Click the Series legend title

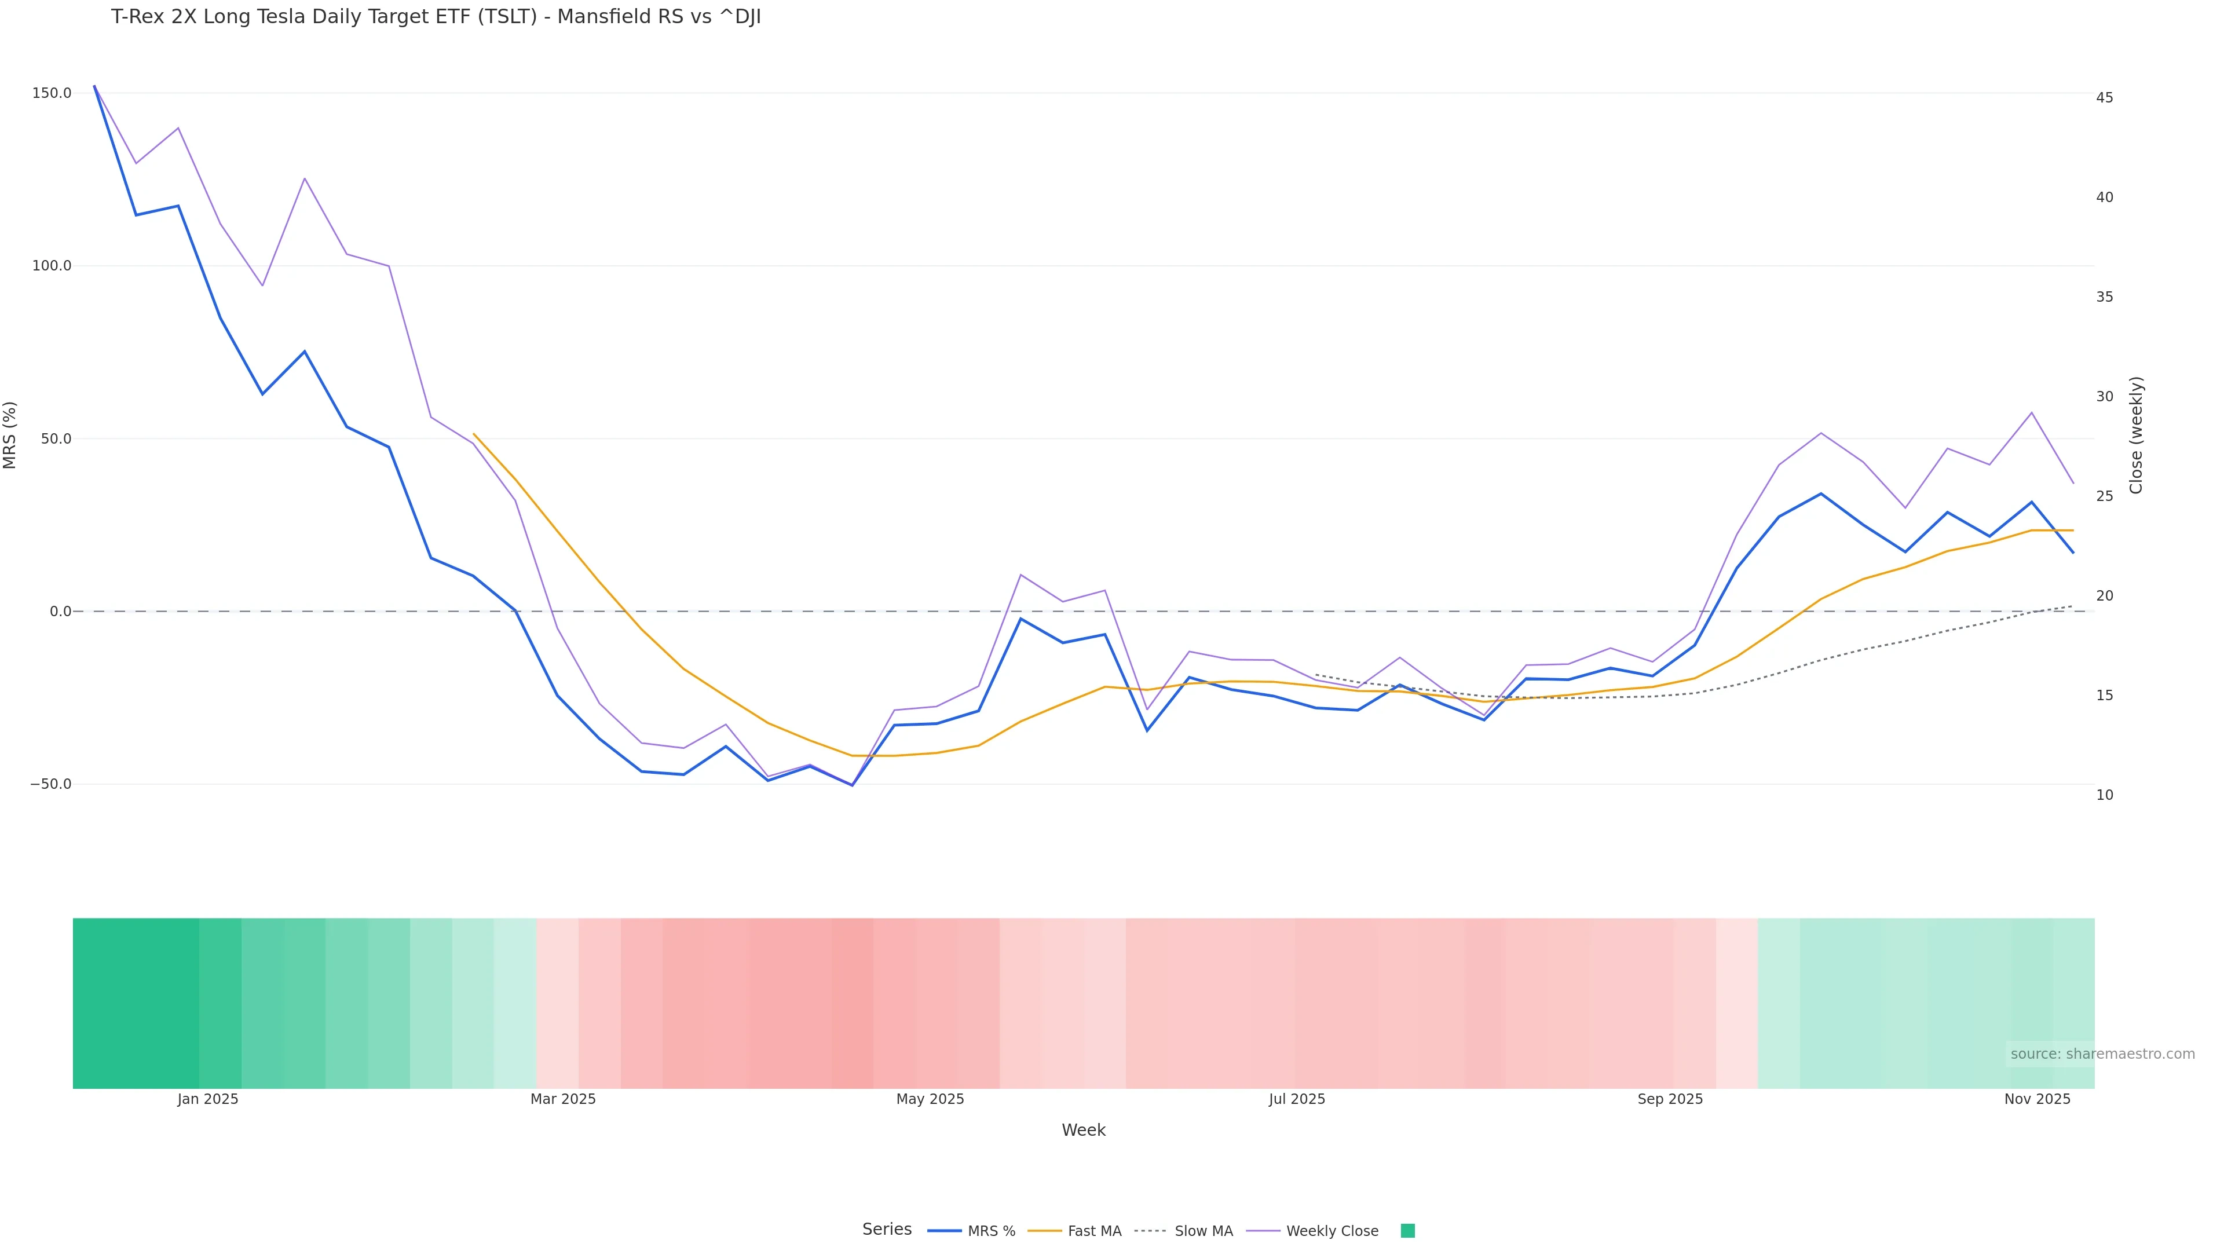tap(887, 1228)
